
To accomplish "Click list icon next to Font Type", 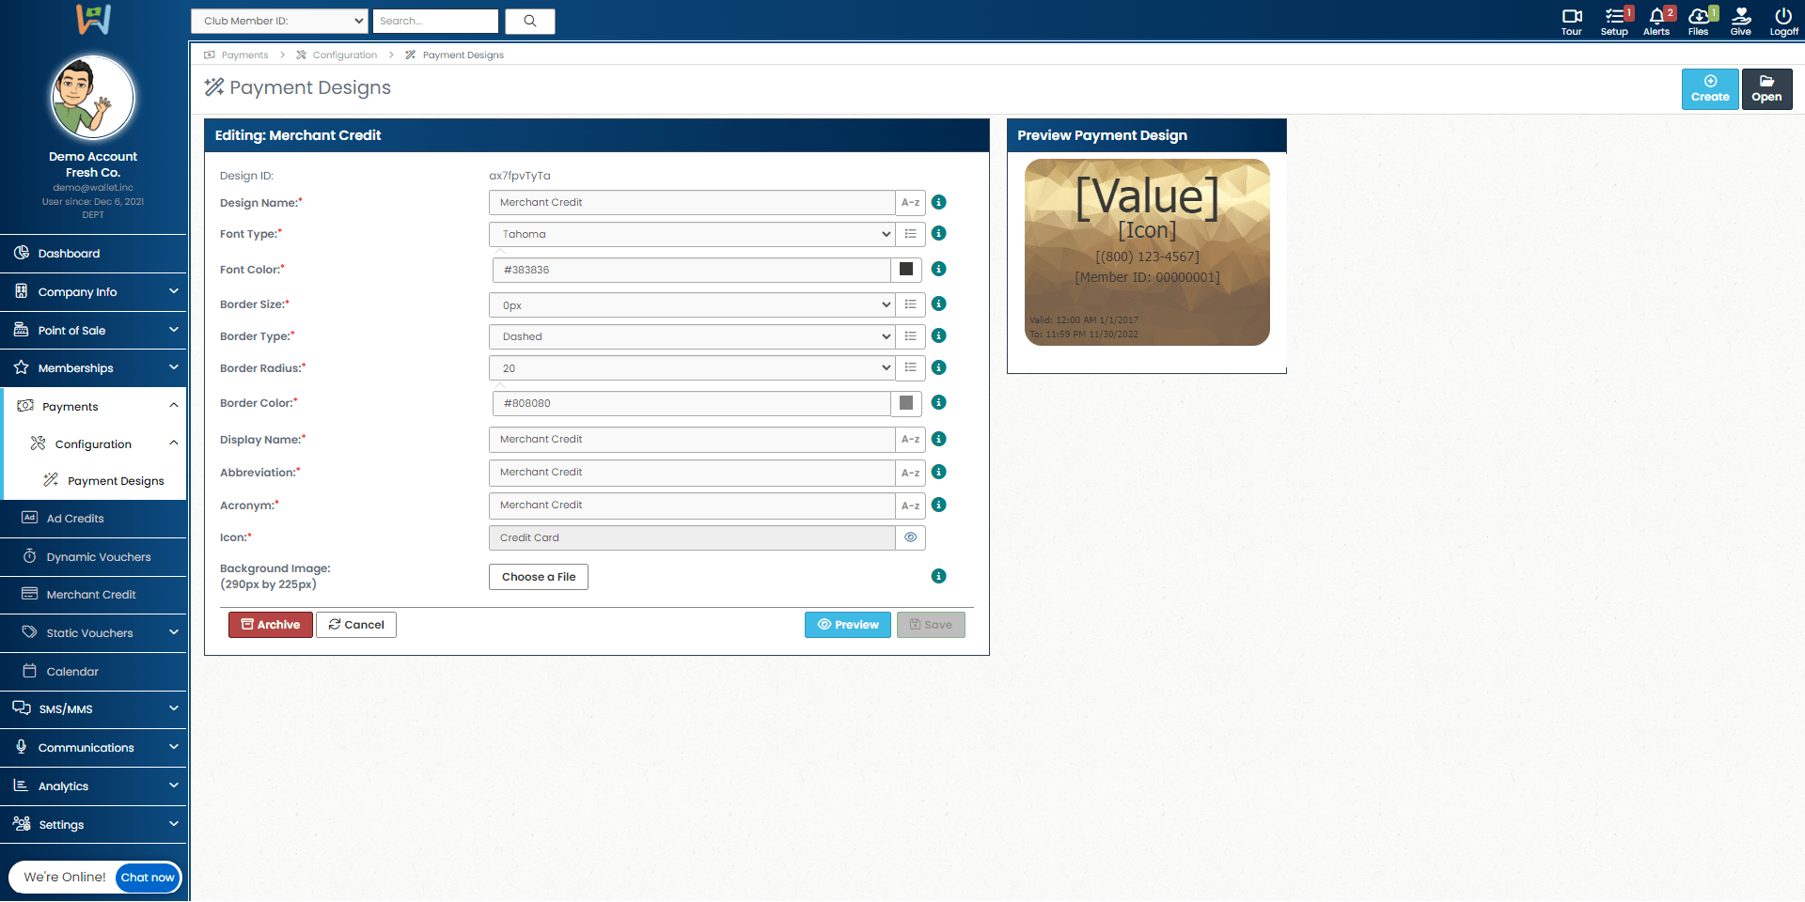I will 910,234.
